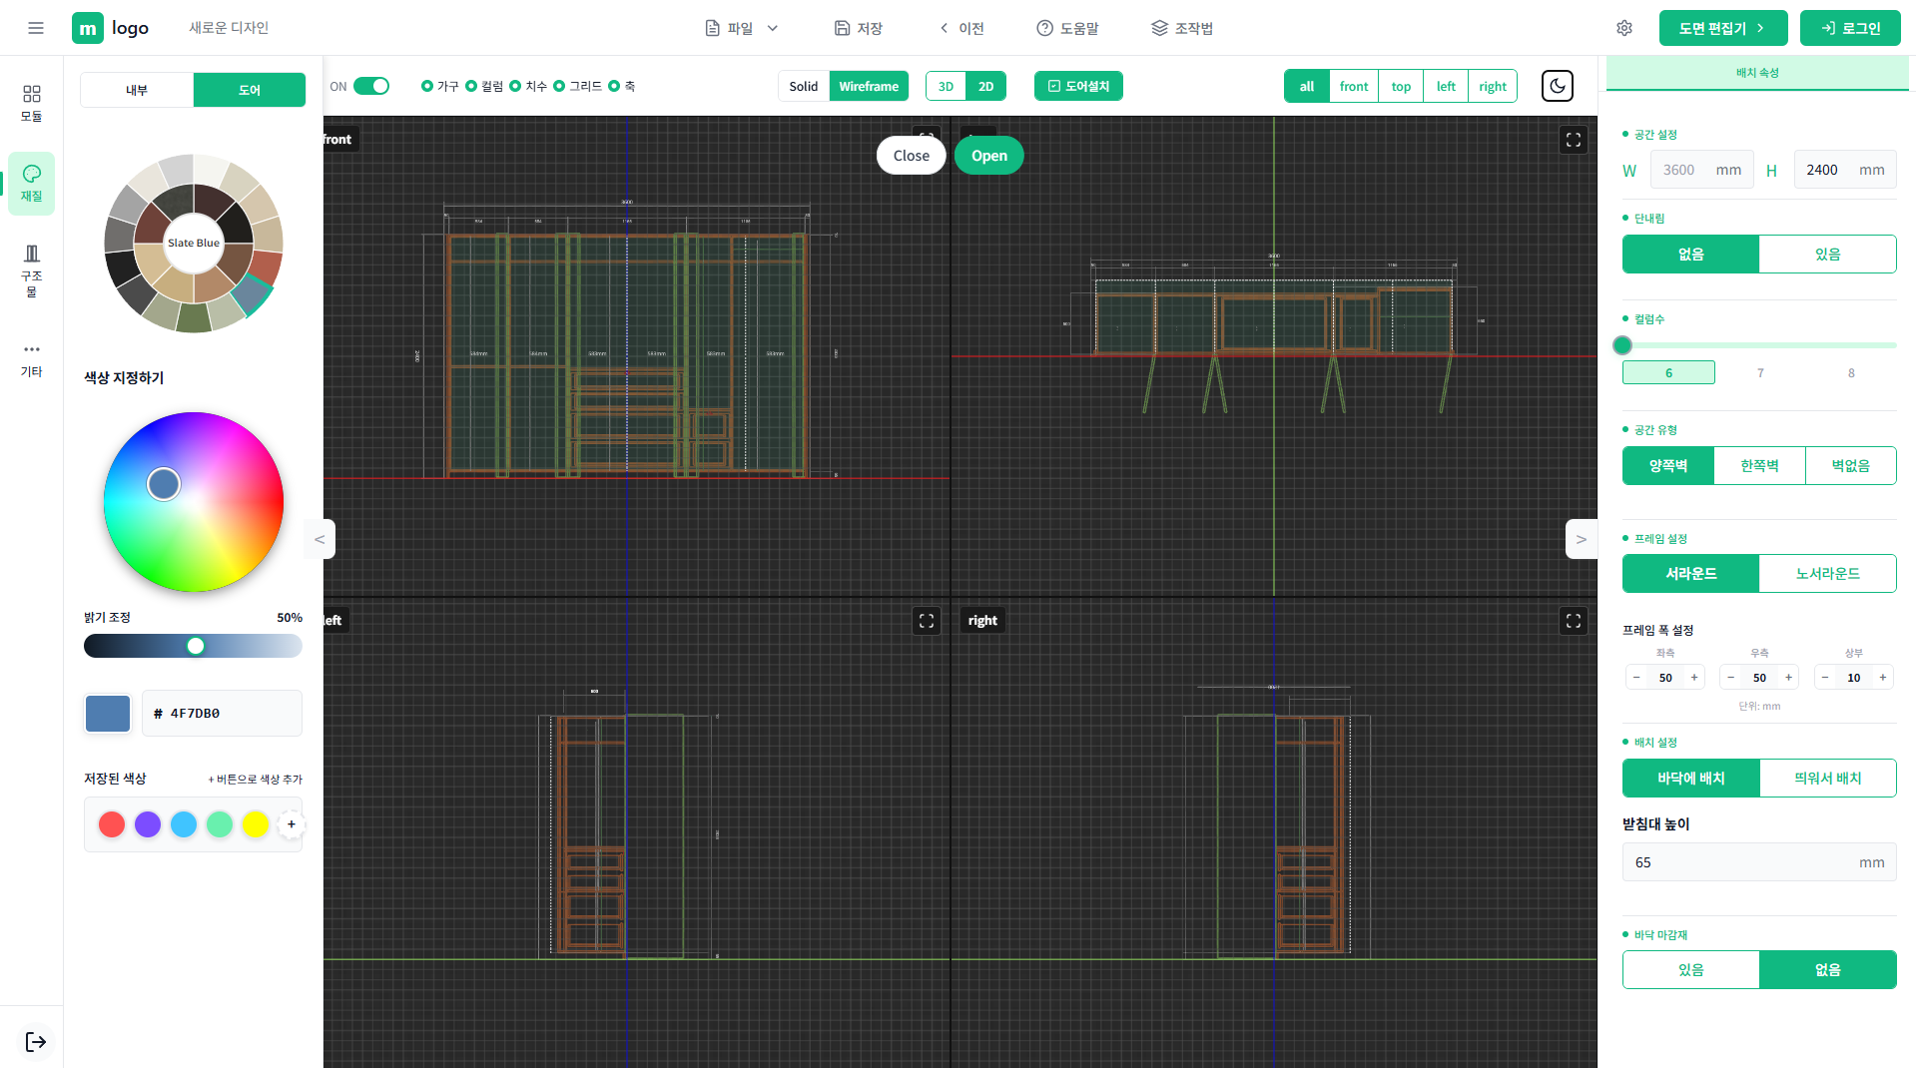Select the yellow saved color swatch
1916x1068 pixels.
point(256,824)
